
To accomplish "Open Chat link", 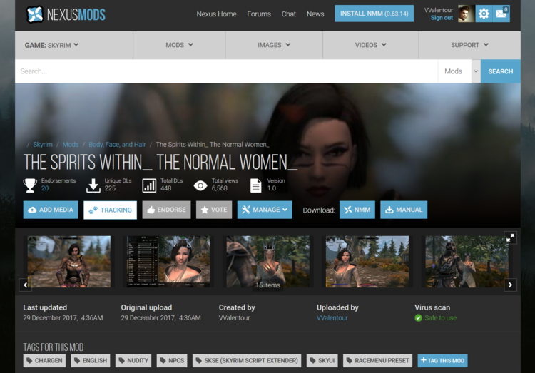I will (289, 14).
